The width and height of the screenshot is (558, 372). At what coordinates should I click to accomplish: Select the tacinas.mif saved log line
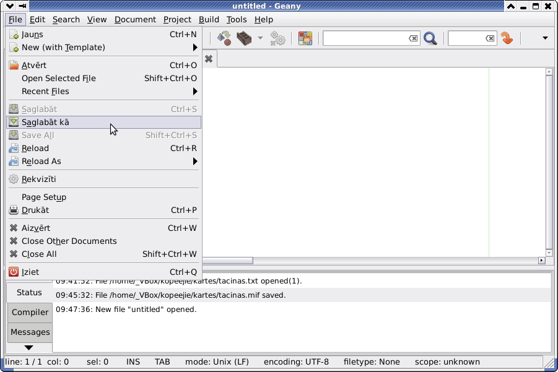(x=302, y=295)
